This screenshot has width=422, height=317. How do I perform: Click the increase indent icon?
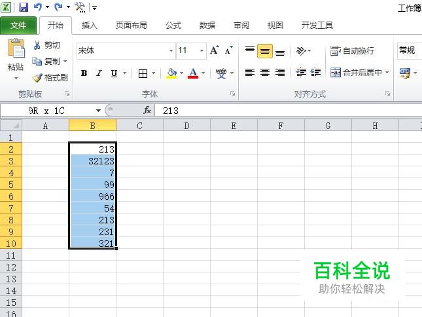pos(315,73)
